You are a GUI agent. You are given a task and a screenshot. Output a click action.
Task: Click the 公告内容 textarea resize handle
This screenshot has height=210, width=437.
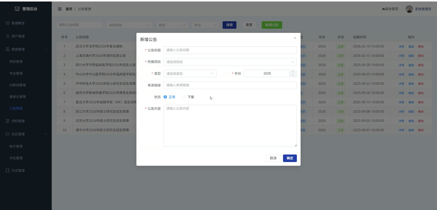296,145
